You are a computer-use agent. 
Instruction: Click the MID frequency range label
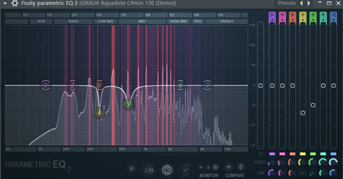(x=142, y=21)
